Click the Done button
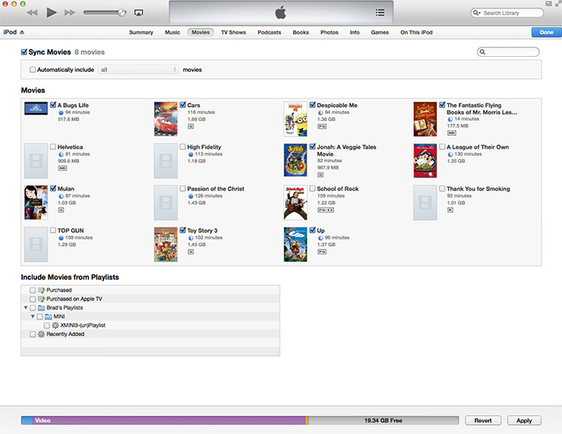 click(x=546, y=32)
